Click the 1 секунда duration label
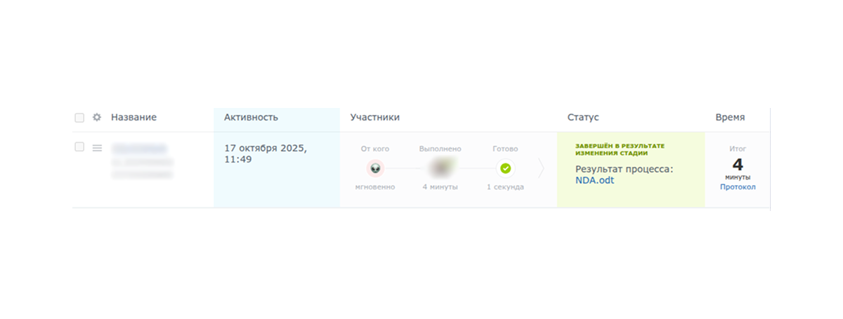Screen dimensions: 843x319 click(x=505, y=187)
